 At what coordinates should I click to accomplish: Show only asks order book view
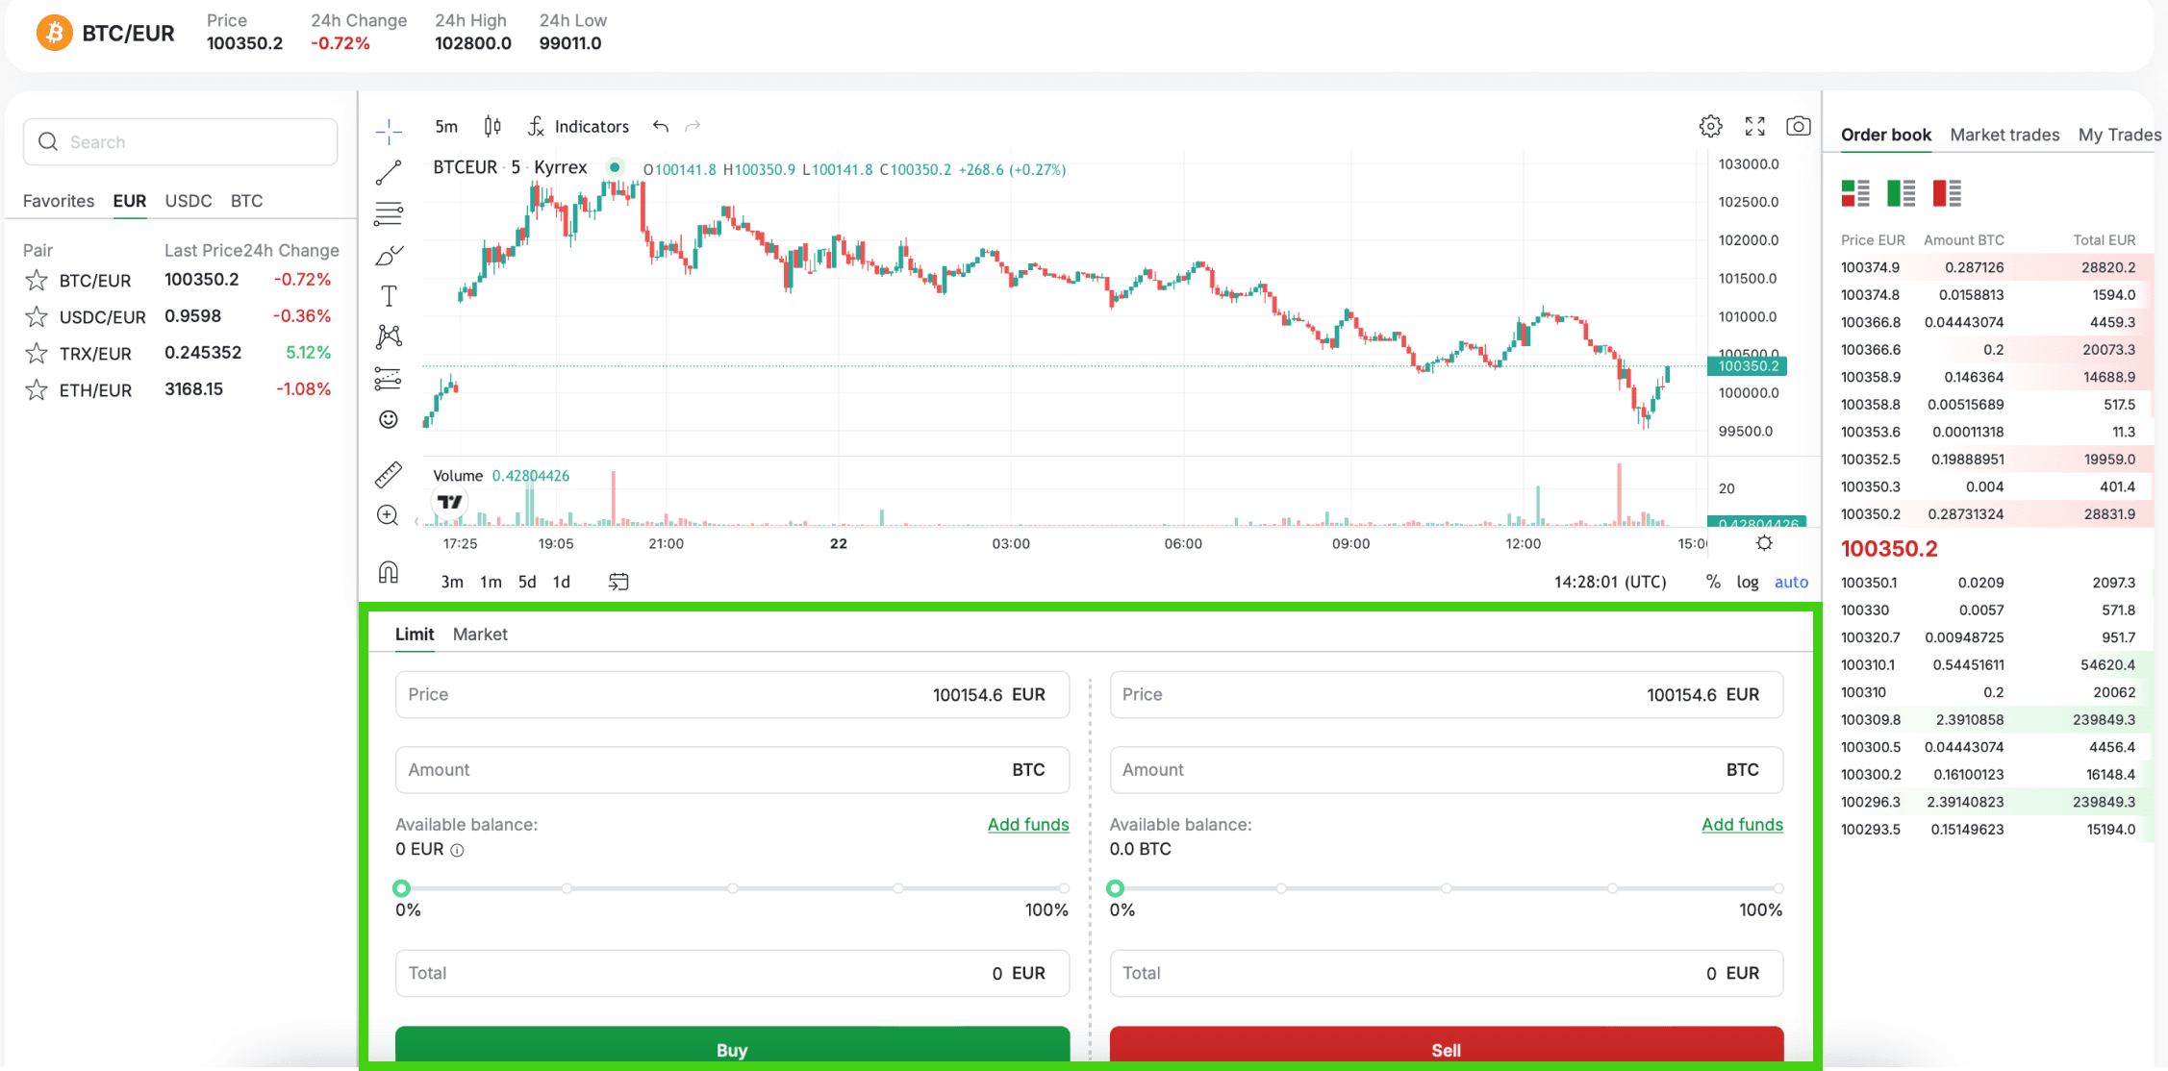[1947, 193]
